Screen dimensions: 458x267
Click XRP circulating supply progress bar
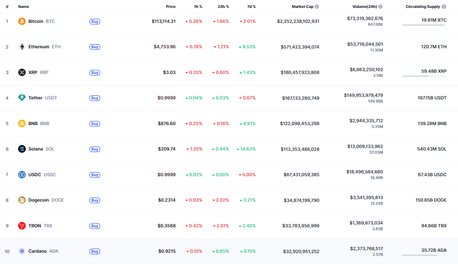[x=424, y=76]
